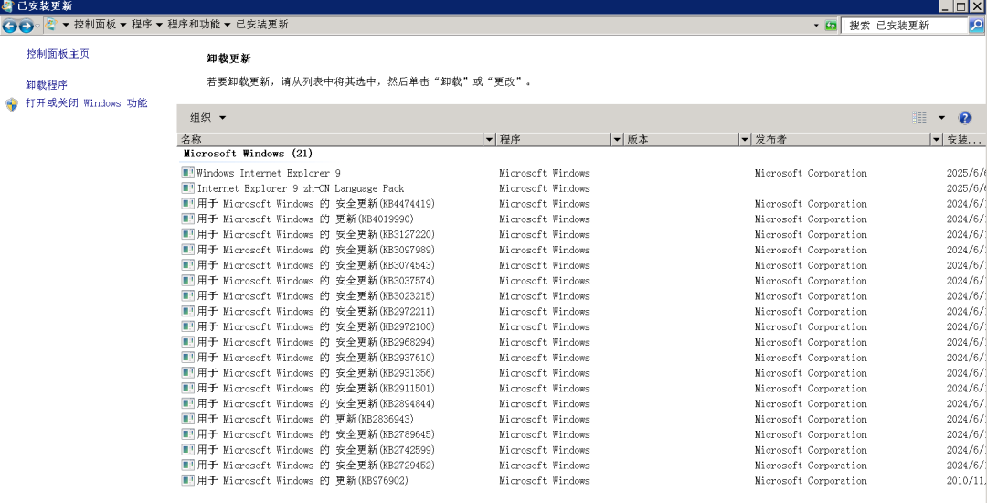Open the 控制面板主页 link
This screenshot has width=987, height=503.
58,54
